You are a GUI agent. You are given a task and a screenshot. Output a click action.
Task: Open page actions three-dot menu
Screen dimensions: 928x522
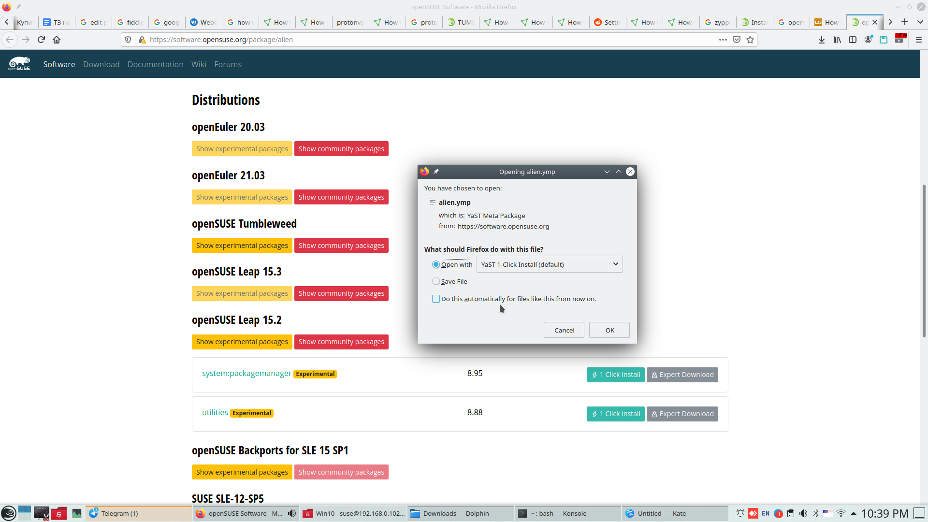[x=723, y=40]
